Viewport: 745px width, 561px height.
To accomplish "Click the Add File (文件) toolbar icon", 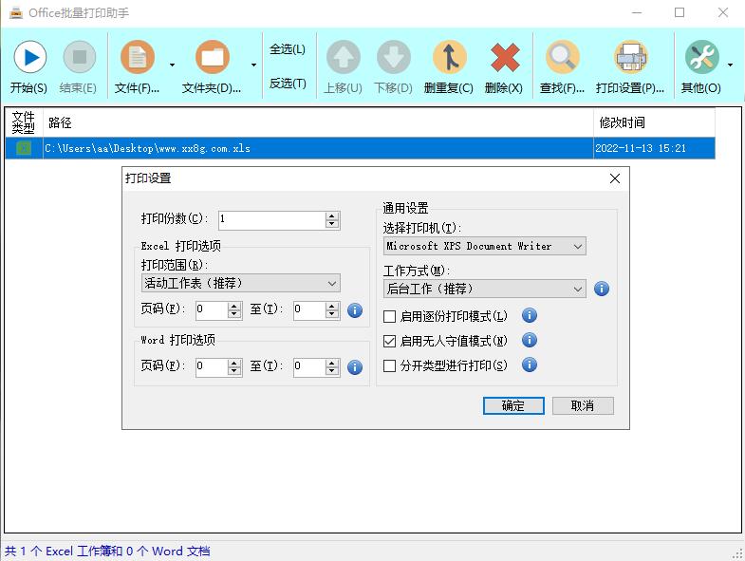I will point(137,58).
